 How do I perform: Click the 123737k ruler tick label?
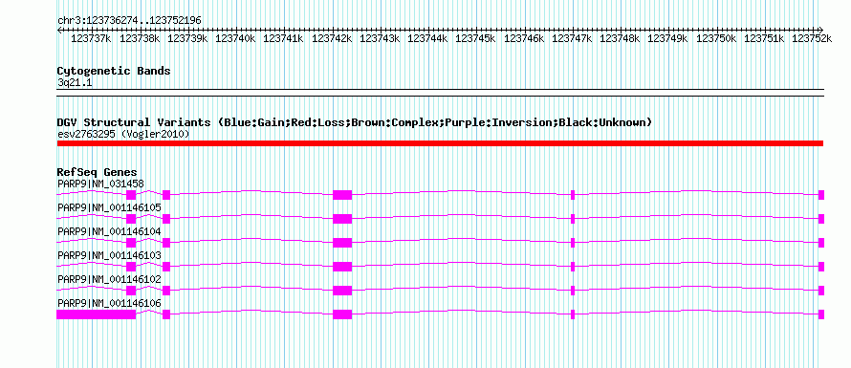coord(91,38)
